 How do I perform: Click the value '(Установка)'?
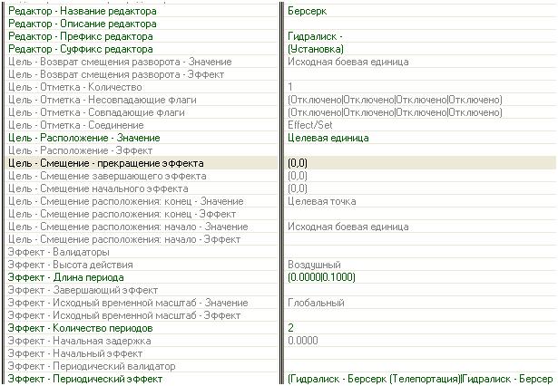pos(316,49)
